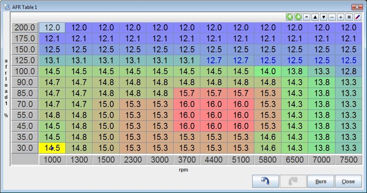Select the 15.7 cell at 5100 rpm
The width and height of the screenshot is (367, 193).
pyautogui.click(x=240, y=93)
